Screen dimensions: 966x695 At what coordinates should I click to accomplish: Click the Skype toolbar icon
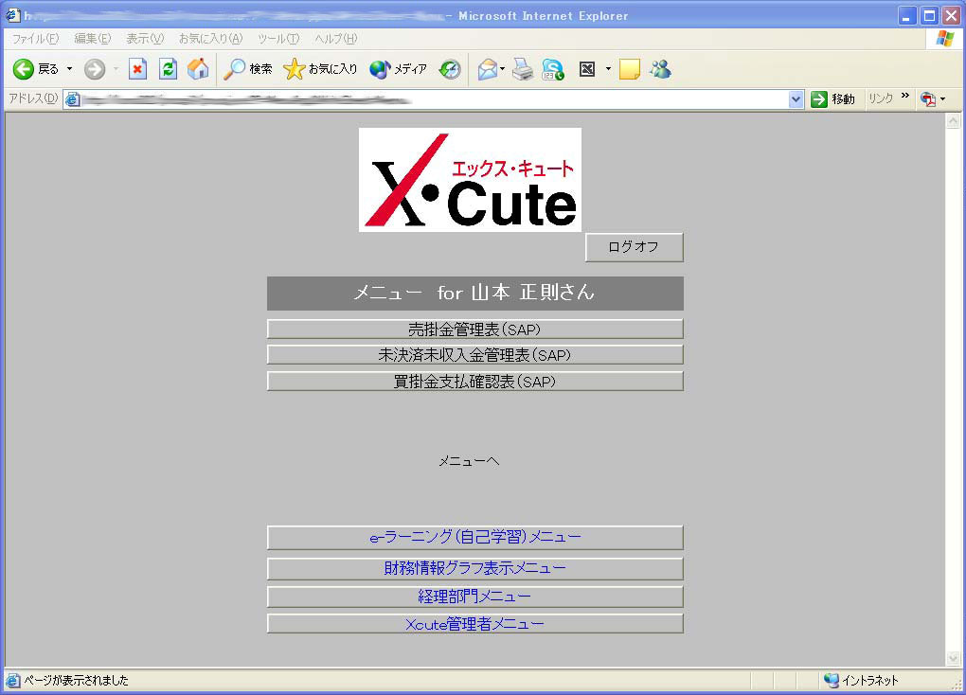[553, 69]
